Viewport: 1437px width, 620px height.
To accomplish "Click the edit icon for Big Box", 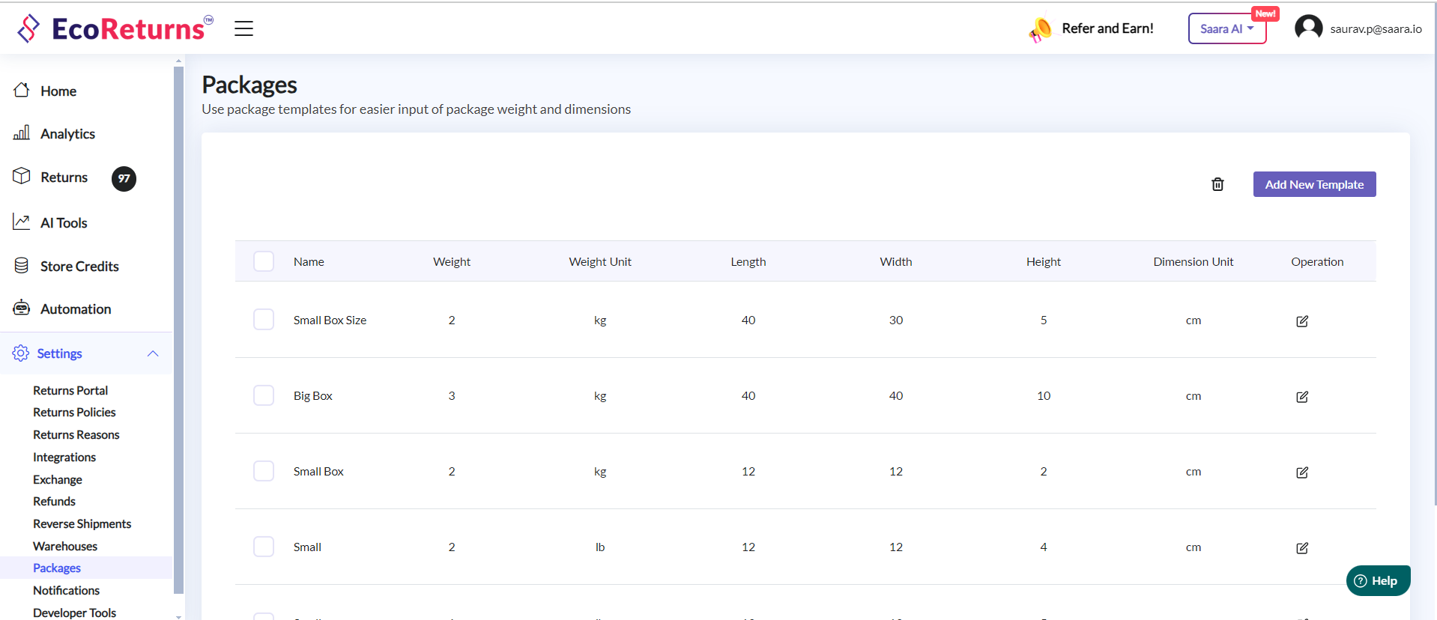I will click(1301, 397).
